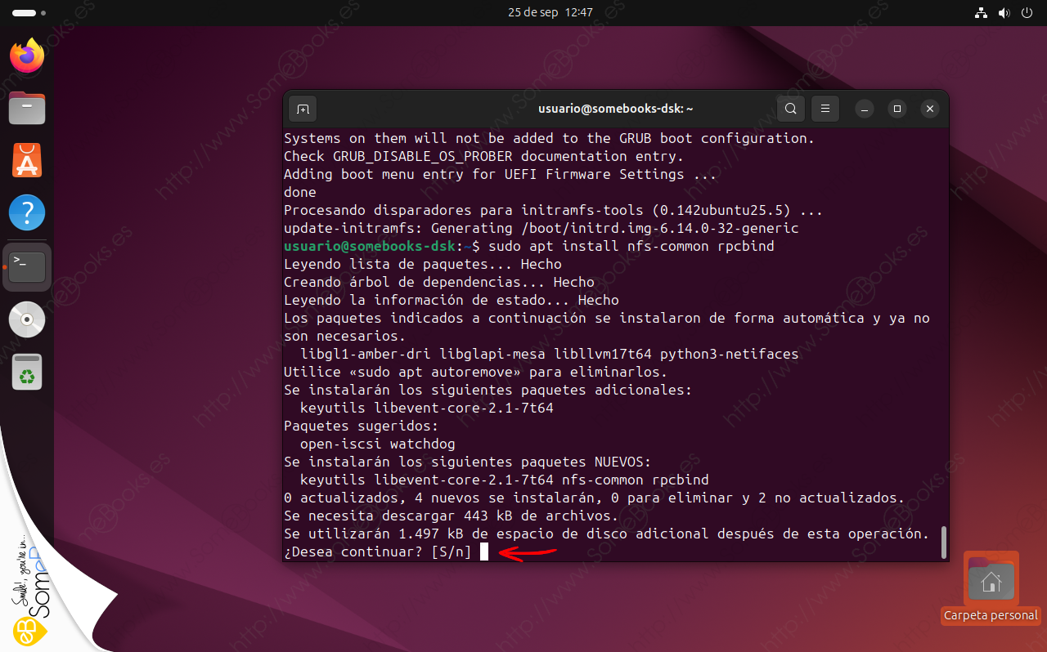Open Ubuntu App Center
Image resolution: width=1047 pixels, height=652 pixels.
pos(27,160)
